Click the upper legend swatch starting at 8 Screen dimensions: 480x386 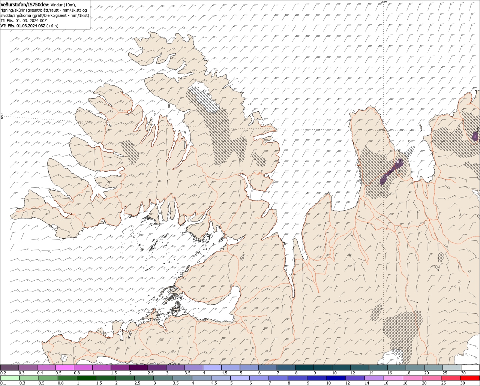pyautogui.click(x=304, y=368)
